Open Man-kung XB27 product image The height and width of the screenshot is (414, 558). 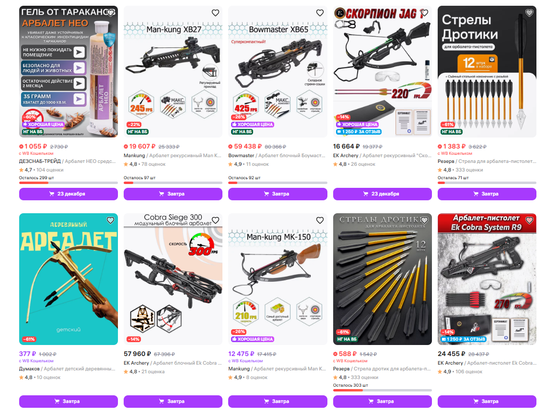pyautogui.click(x=173, y=71)
